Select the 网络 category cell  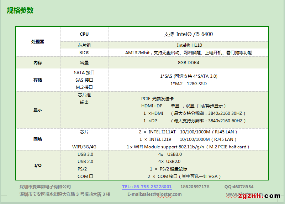(x=38, y=139)
